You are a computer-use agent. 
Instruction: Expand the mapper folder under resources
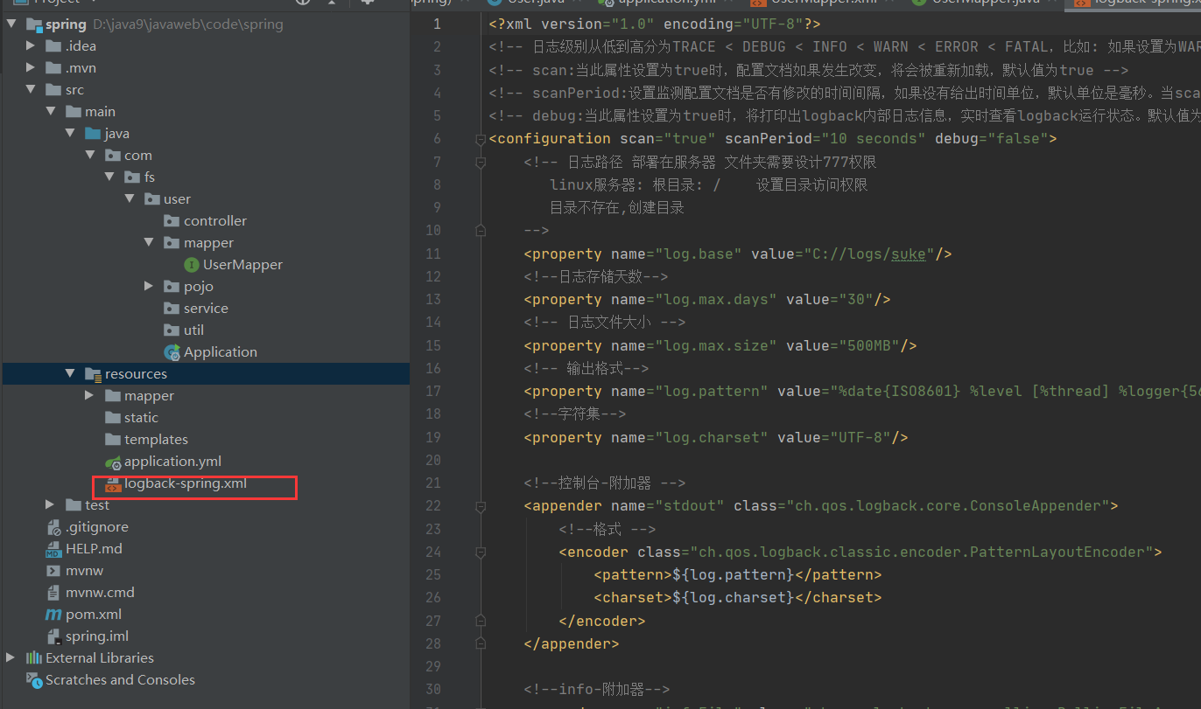tap(90, 396)
